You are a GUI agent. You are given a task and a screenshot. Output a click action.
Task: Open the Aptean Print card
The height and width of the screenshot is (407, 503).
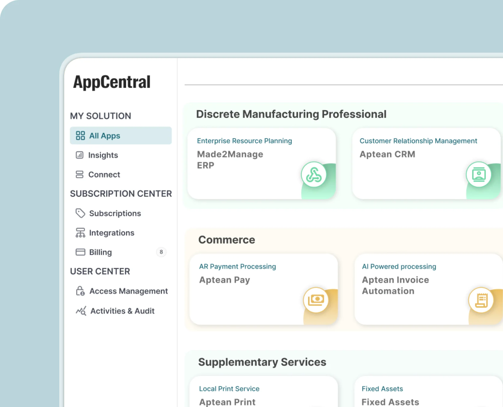click(x=264, y=391)
